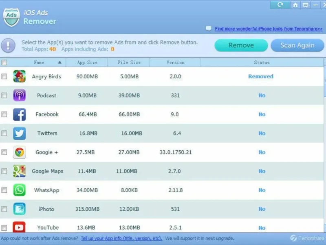Click the Name column sort arrow
This screenshot has width=326, height=245.
point(59,62)
